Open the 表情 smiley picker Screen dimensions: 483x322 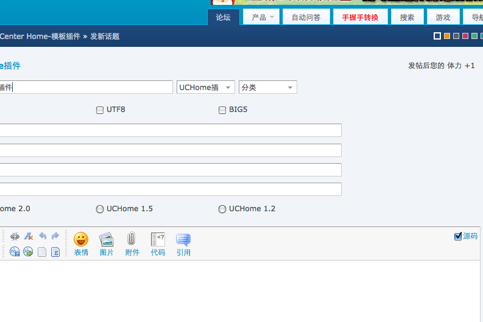click(81, 244)
